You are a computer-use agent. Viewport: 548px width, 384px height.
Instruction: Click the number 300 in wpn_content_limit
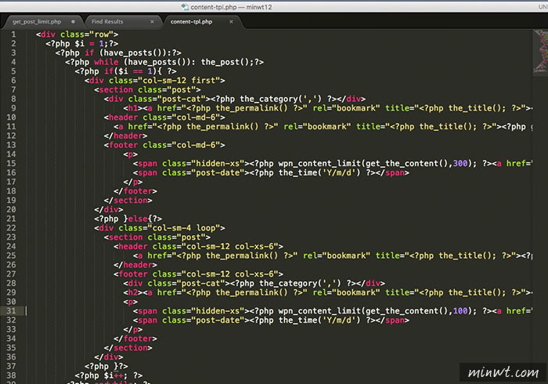pos(460,163)
